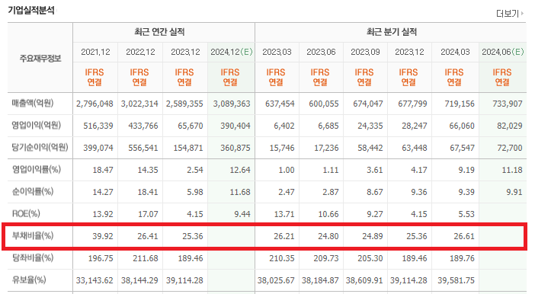Click the 당기순이익(억원) row label

(x=40, y=147)
